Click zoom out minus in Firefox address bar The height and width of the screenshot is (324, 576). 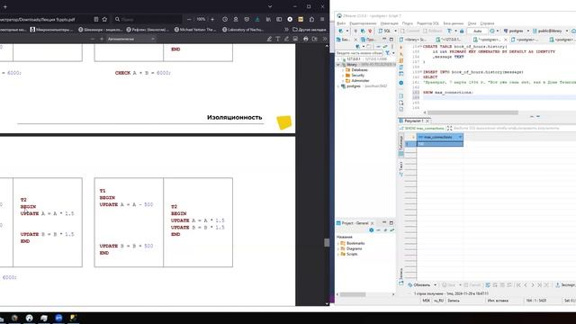pos(189,19)
